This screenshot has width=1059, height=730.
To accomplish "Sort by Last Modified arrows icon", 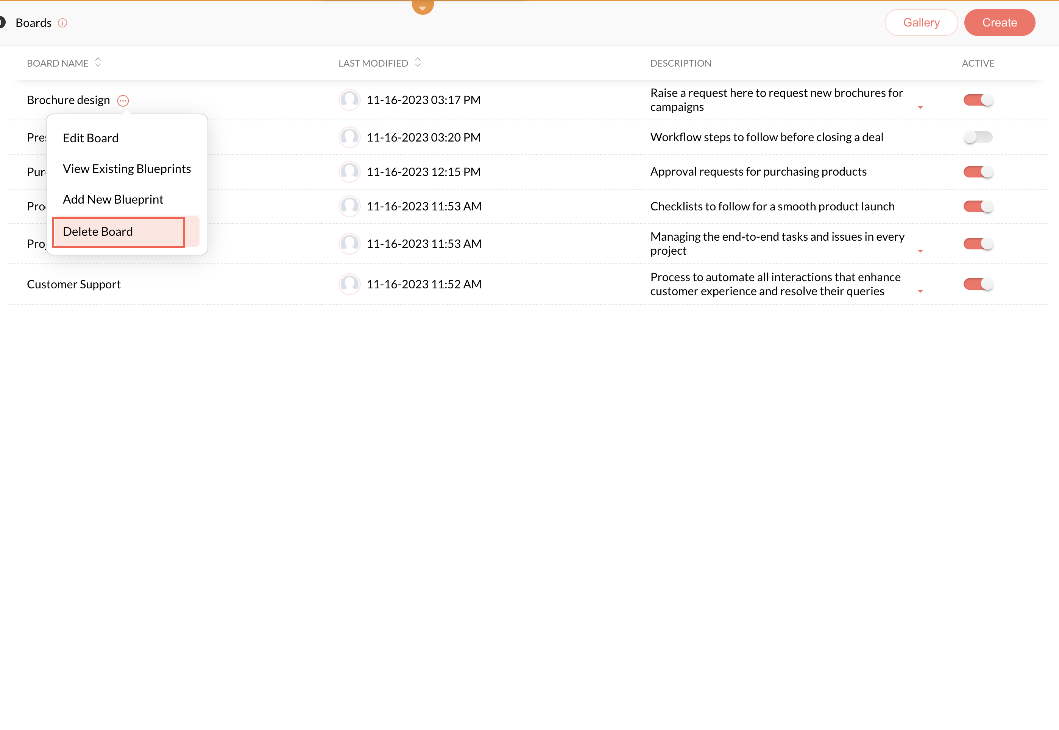I will coord(417,62).
